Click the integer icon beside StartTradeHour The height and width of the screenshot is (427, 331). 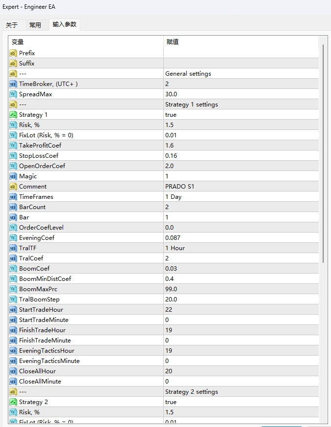coord(13,310)
